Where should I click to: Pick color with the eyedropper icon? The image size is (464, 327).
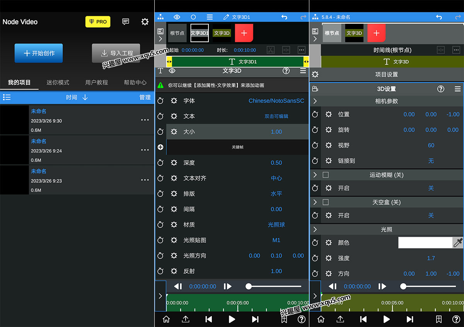(x=458, y=243)
